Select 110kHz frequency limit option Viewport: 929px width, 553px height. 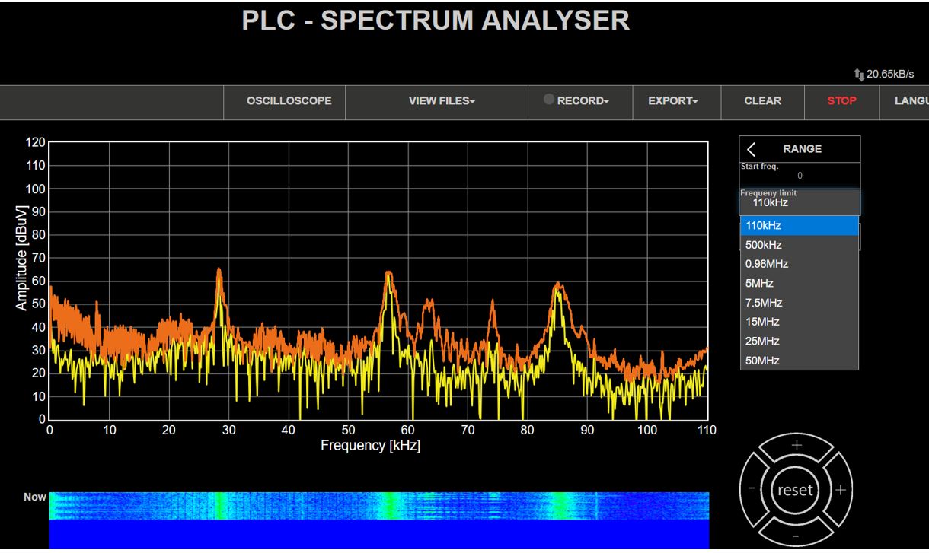pyautogui.click(x=799, y=226)
